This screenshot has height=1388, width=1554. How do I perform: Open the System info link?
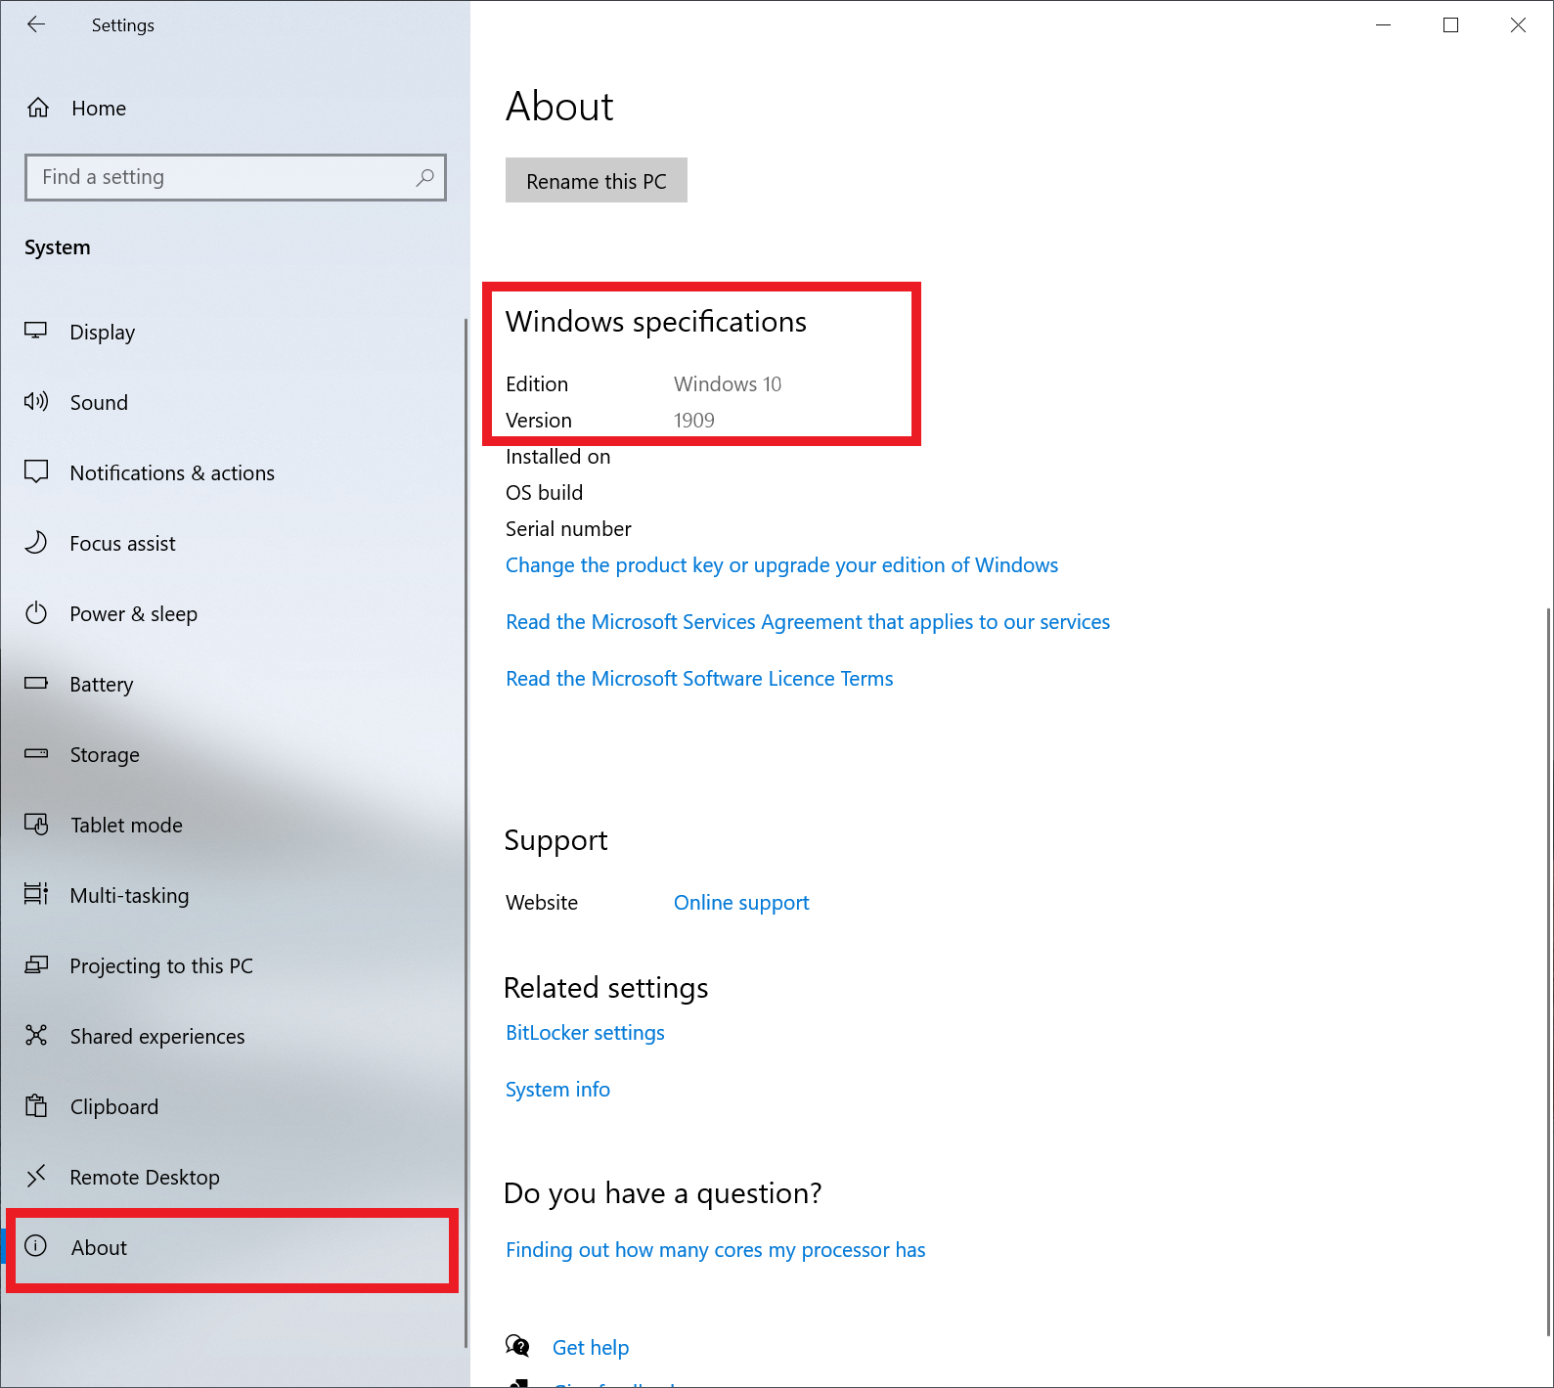[x=557, y=1090]
